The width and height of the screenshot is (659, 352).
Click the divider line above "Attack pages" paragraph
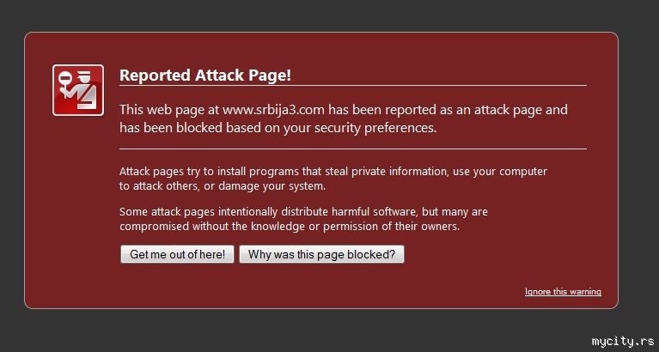[352, 149]
